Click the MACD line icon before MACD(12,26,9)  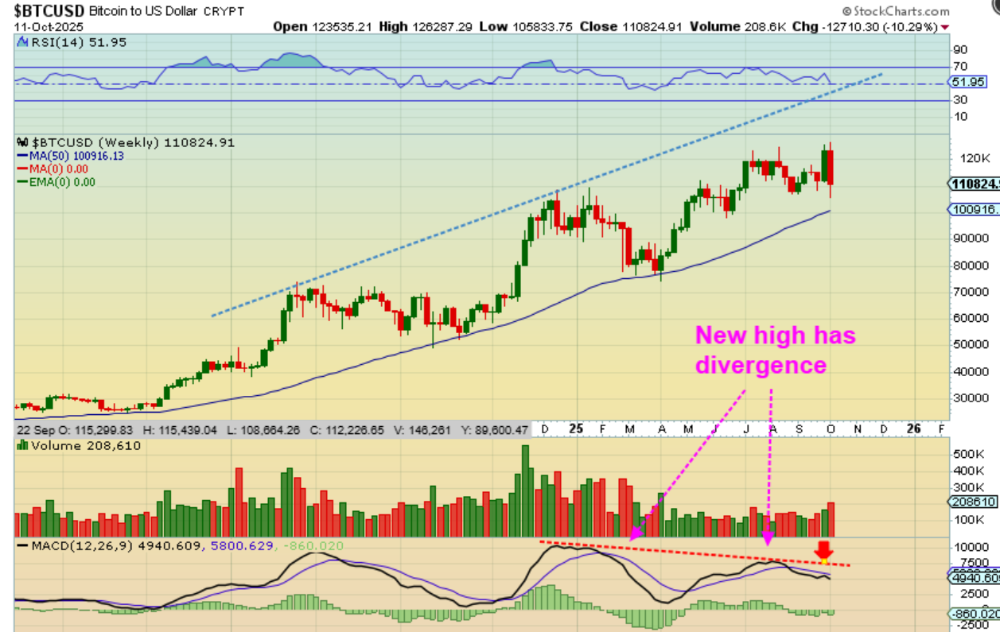point(22,547)
